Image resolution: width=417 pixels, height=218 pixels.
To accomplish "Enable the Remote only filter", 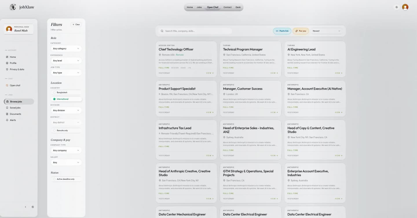I will click(66, 131).
